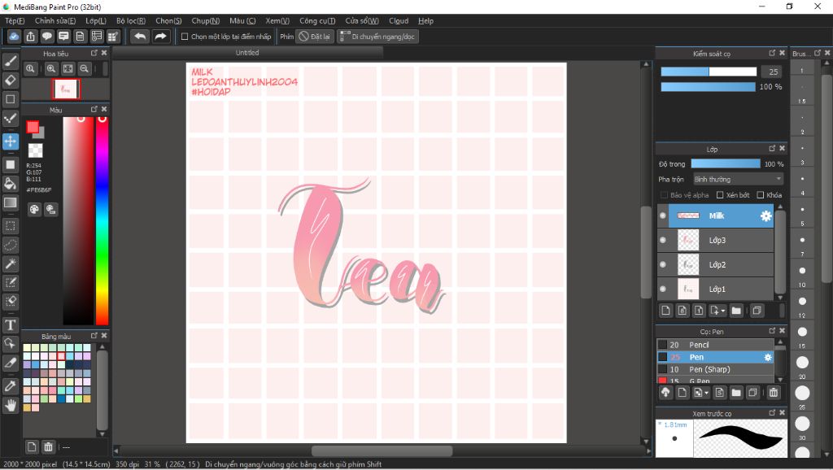Select the Hand pan tool
Image resolution: width=833 pixels, height=470 pixels.
pyautogui.click(x=10, y=406)
